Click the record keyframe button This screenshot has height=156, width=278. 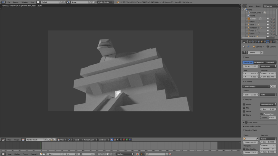[x=137, y=154]
